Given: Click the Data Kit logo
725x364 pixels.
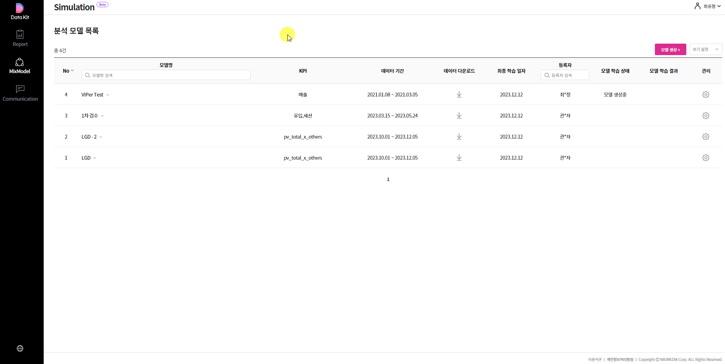Looking at the screenshot, I should (20, 11).
